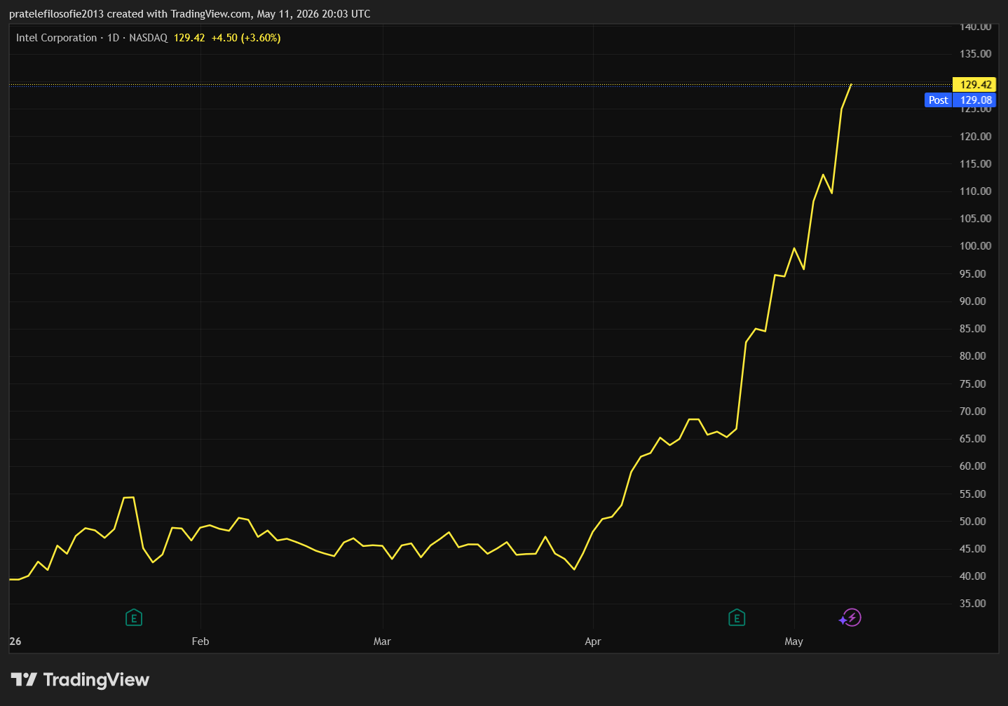Click the 55.00 price axis label

point(972,494)
